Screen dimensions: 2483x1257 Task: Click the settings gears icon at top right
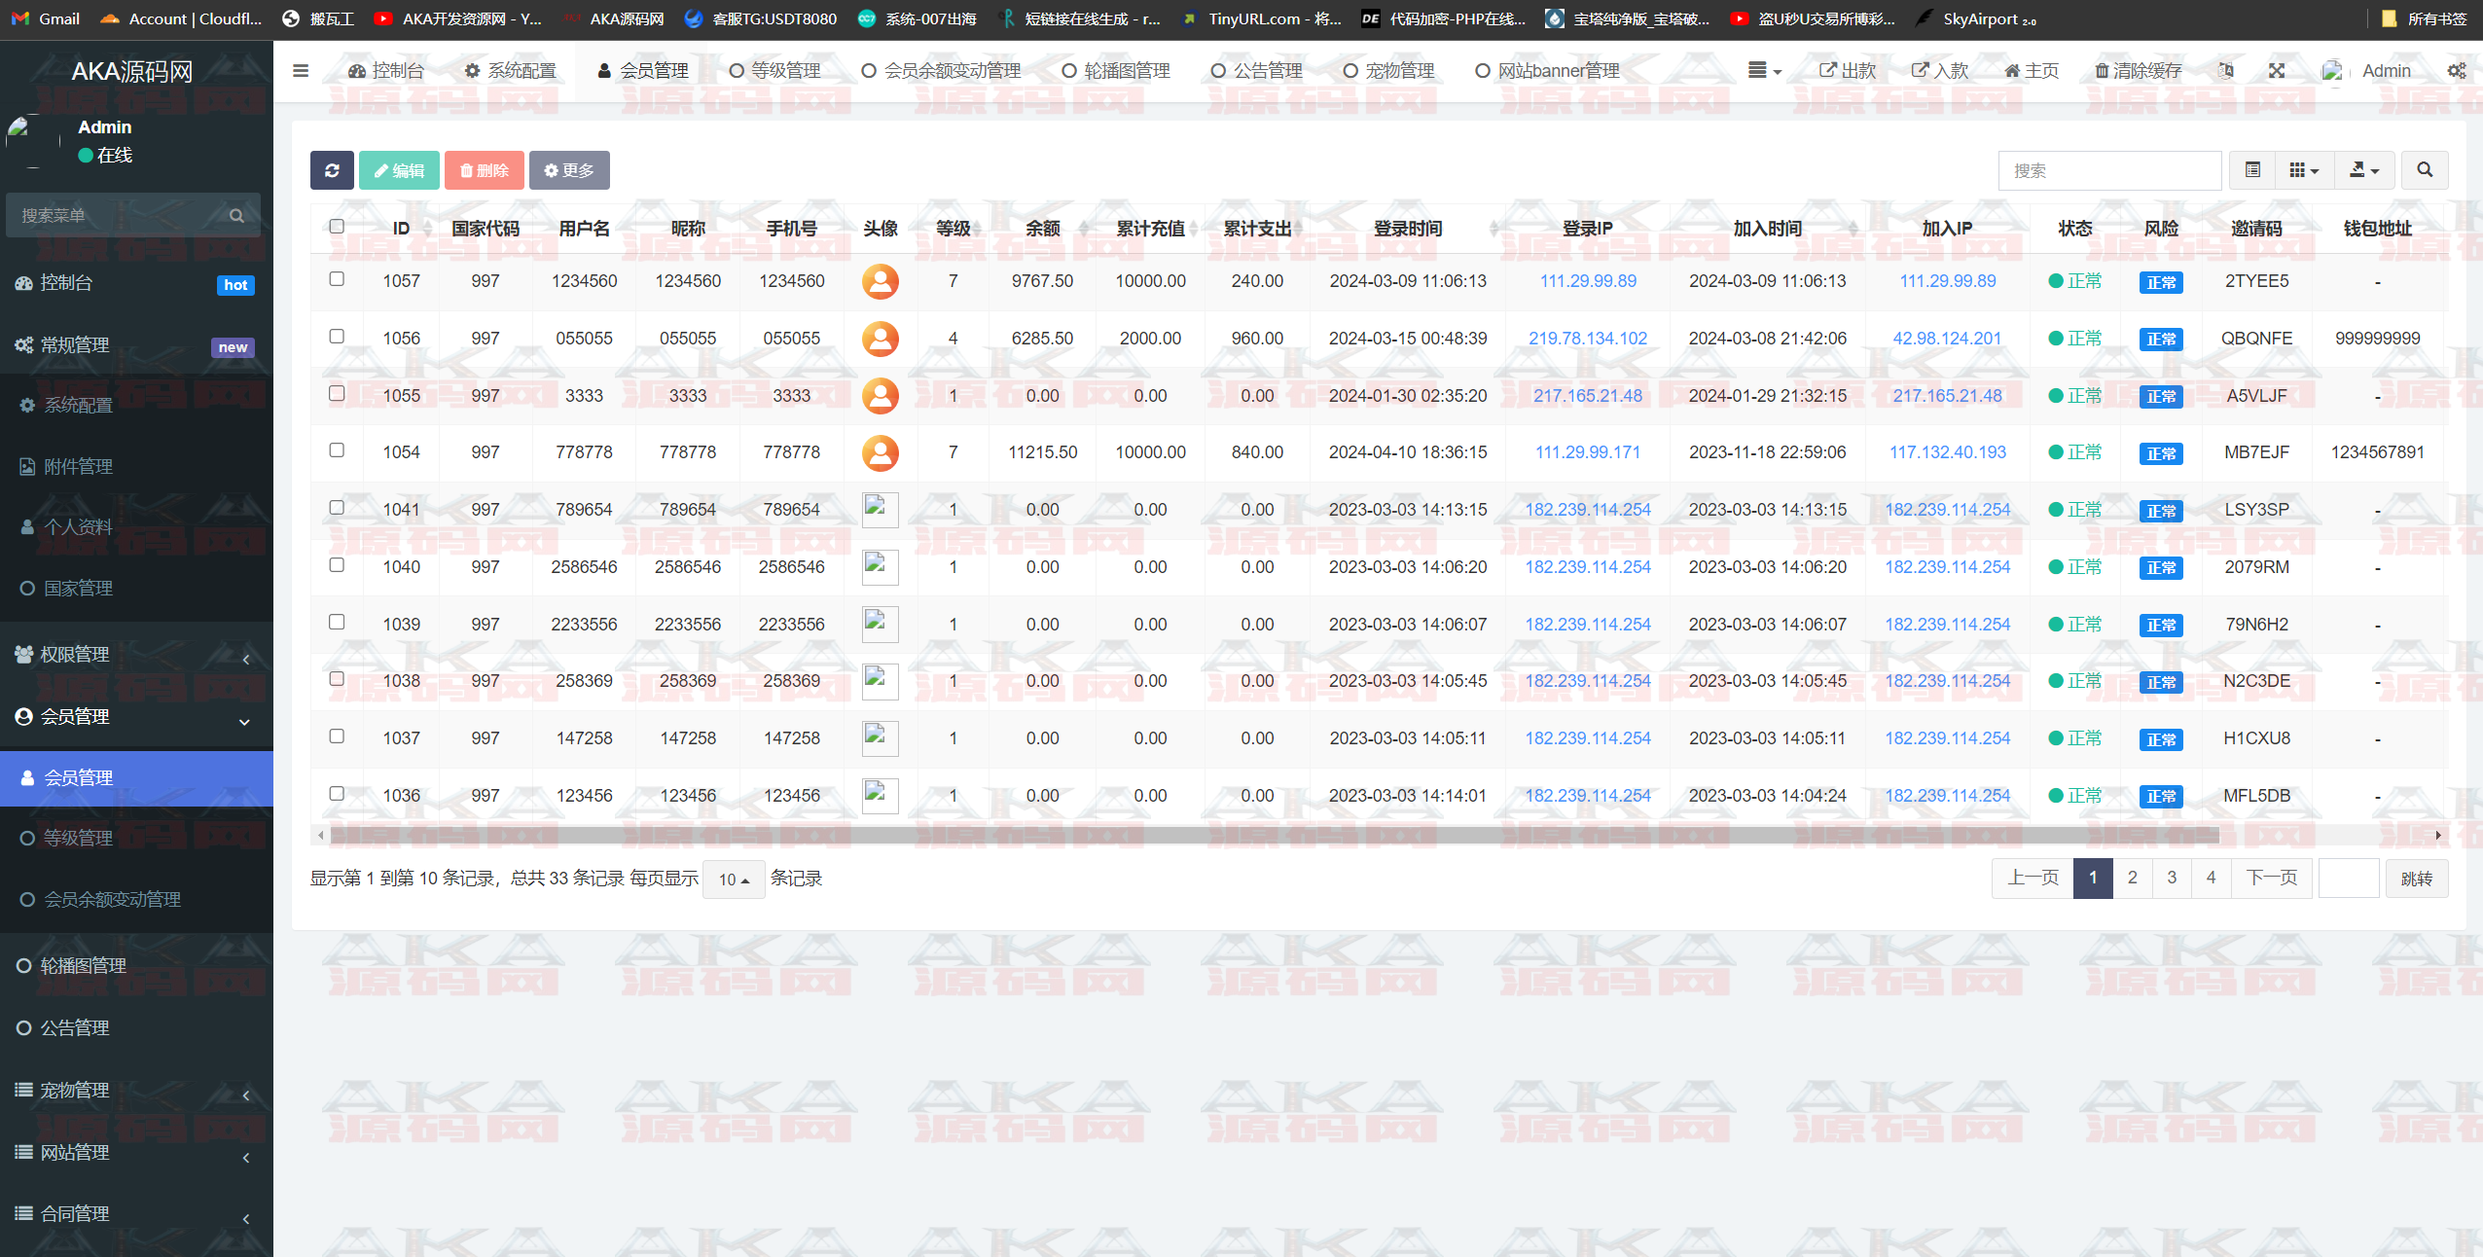[2456, 70]
